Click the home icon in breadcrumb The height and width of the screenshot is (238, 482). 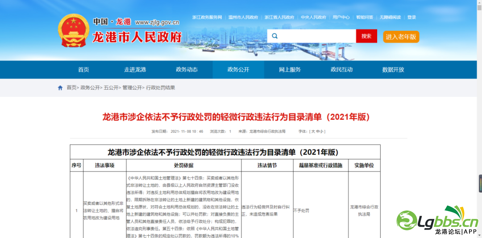tap(60, 88)
